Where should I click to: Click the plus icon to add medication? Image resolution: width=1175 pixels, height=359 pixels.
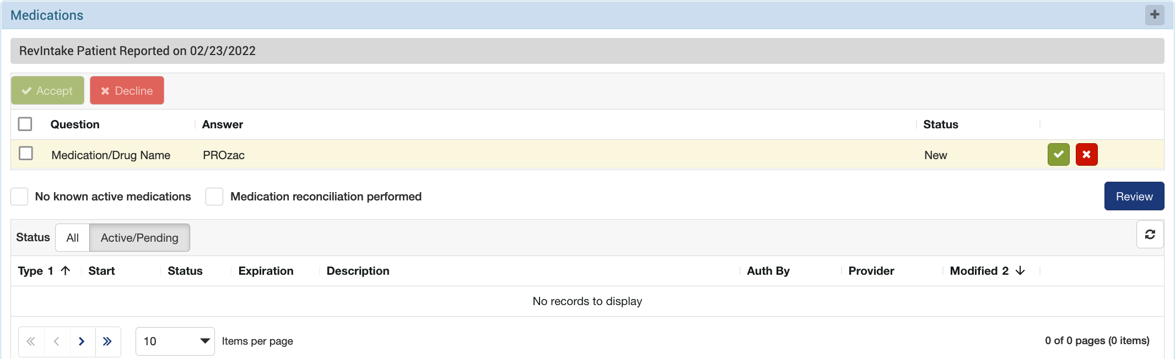point(1155,15)
